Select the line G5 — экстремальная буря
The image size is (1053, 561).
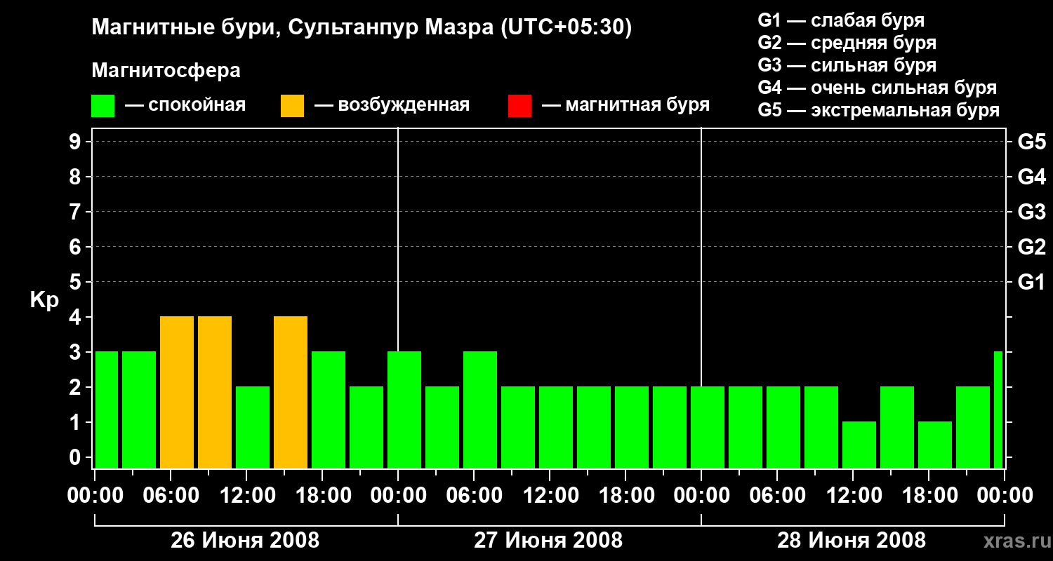[x=879, y=110]
